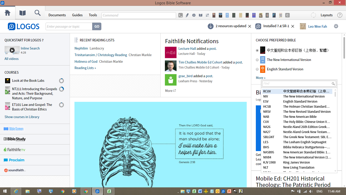
Task: Click the Find box in Bible dropdown
Action: click(299, 84)
